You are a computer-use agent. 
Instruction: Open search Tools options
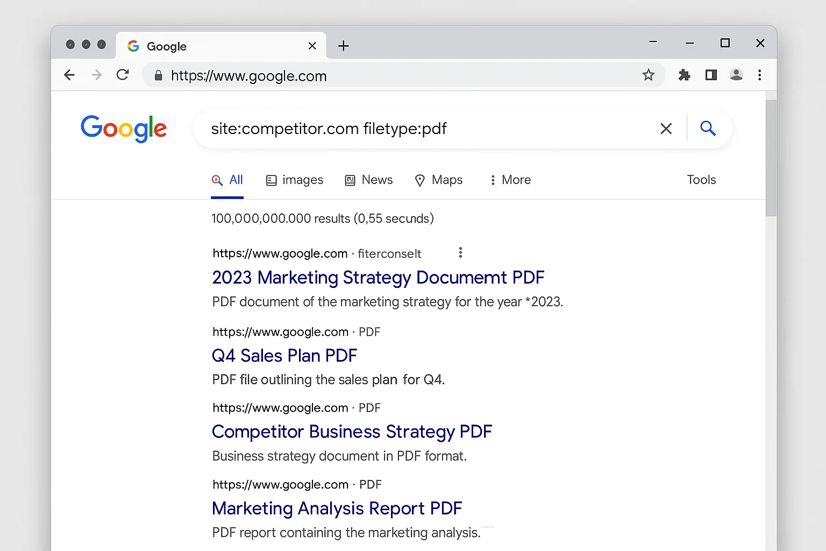(701, 180)
